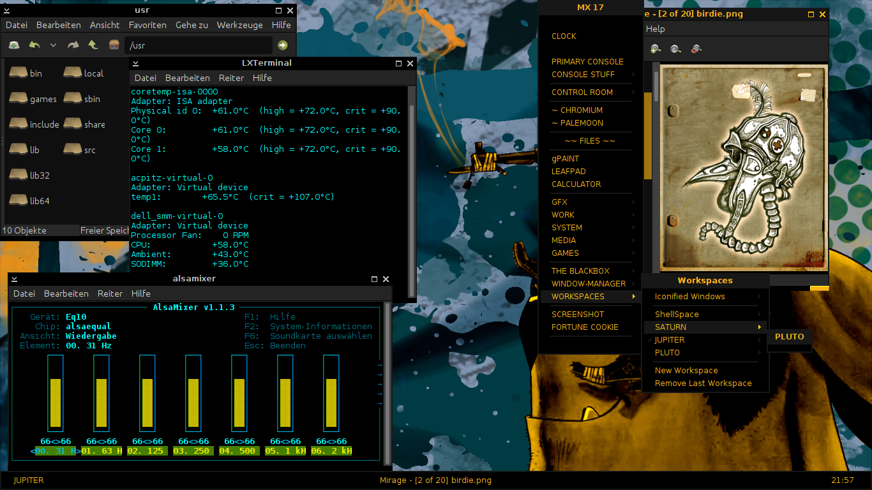Click the LXTerminal vertical scrollbar

coord(412,191)
